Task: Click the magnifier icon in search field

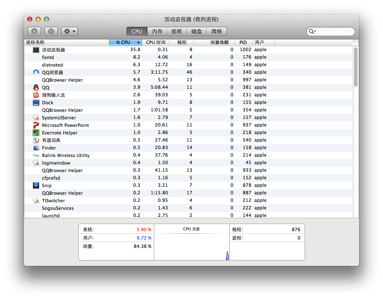Action: click(312, 31)
